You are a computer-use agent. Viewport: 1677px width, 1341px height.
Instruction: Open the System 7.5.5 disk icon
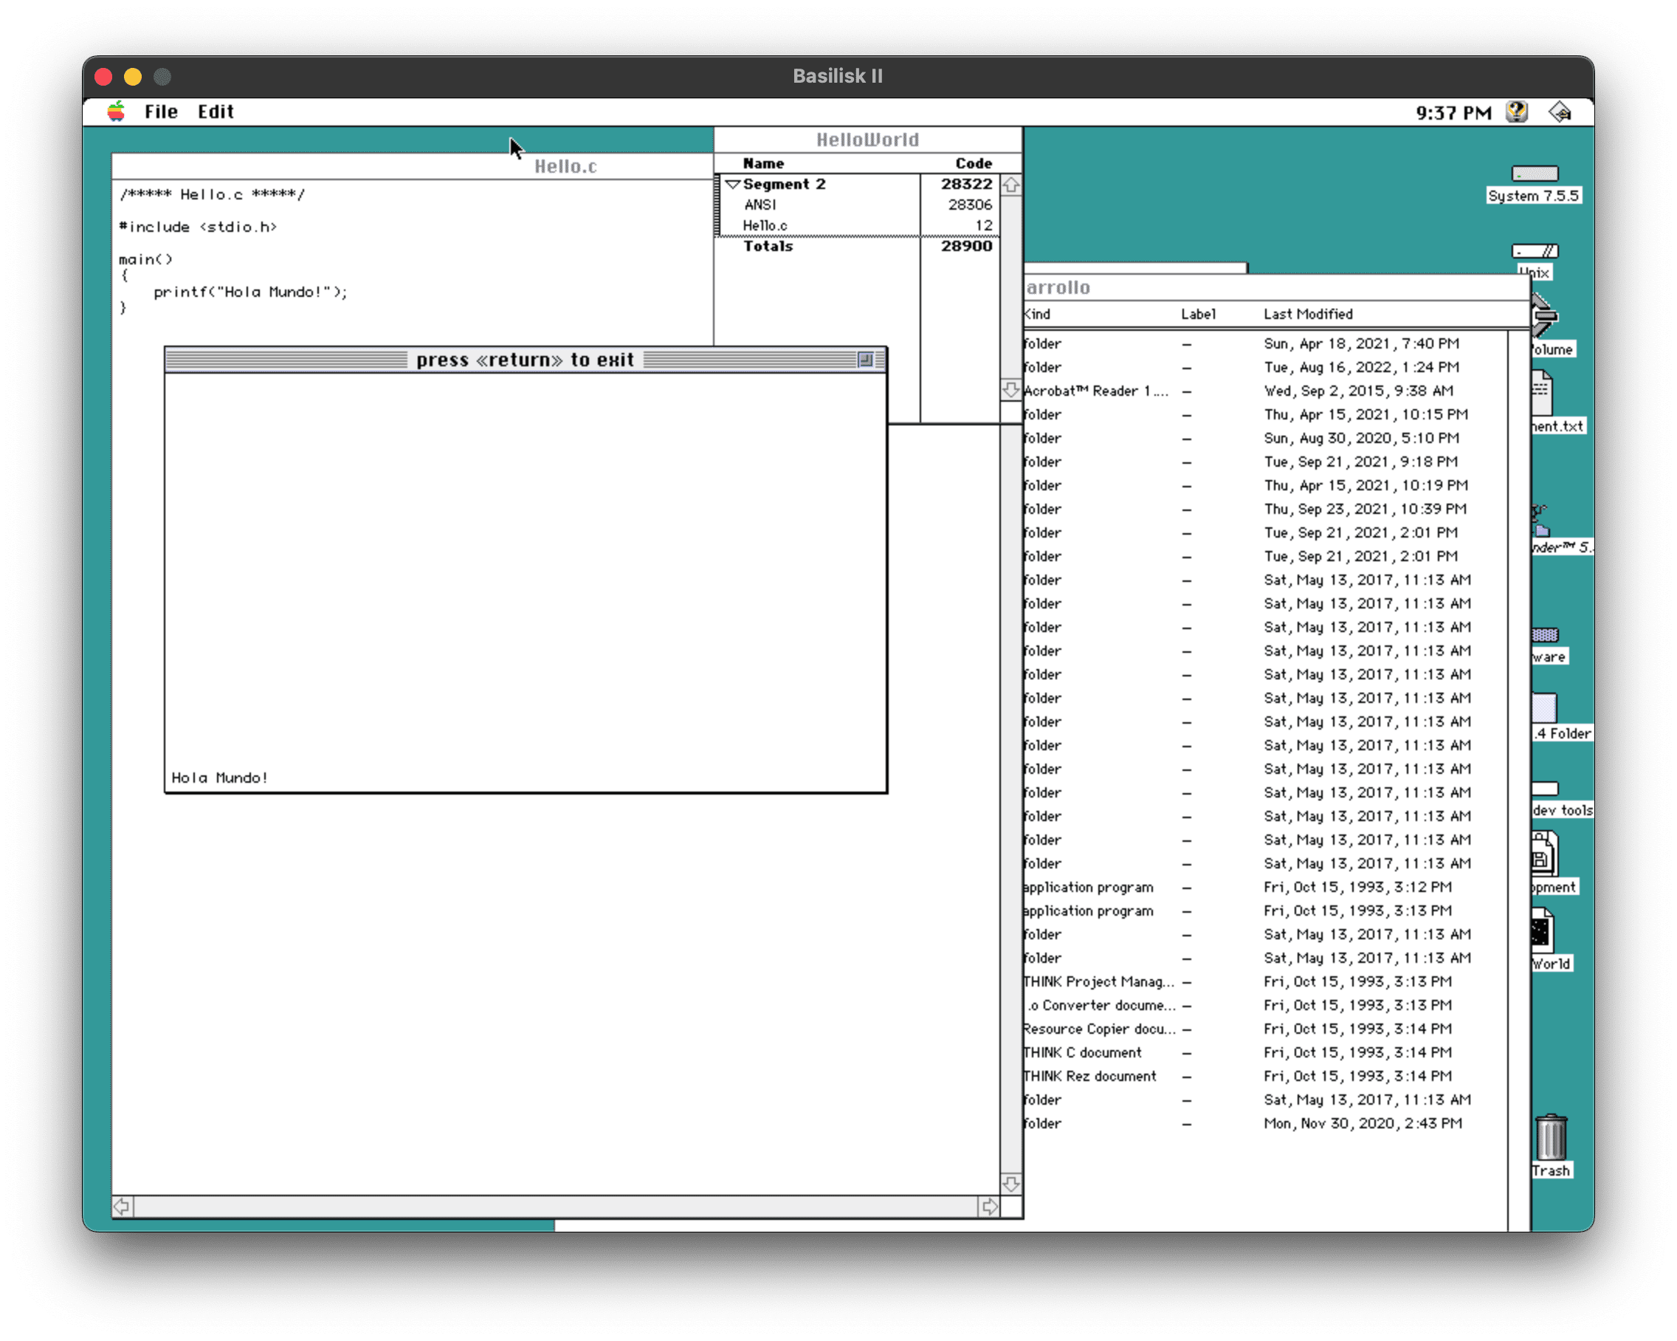(x=1534, y=174)
